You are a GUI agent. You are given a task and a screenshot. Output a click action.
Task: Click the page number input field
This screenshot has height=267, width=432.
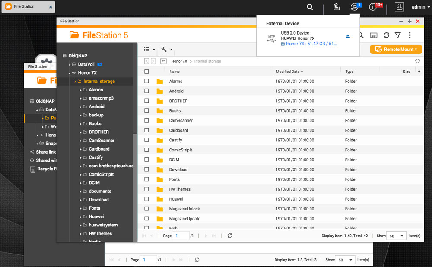pos(181,236)
